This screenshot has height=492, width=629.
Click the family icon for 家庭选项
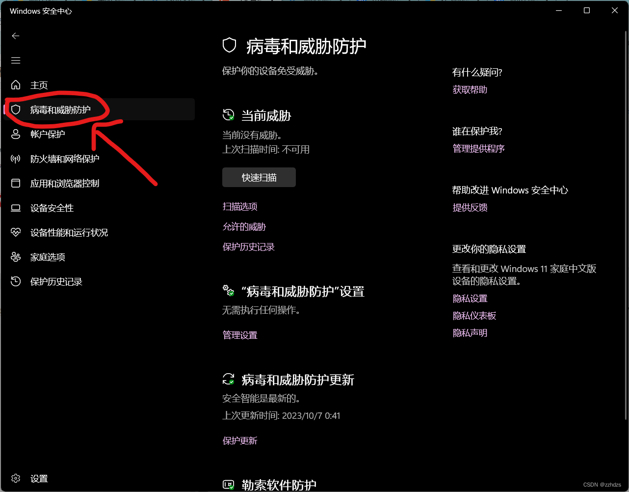click(x=16, y=257)
